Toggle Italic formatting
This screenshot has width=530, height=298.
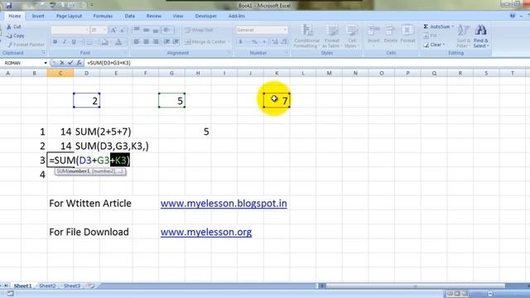coord(65,42)
